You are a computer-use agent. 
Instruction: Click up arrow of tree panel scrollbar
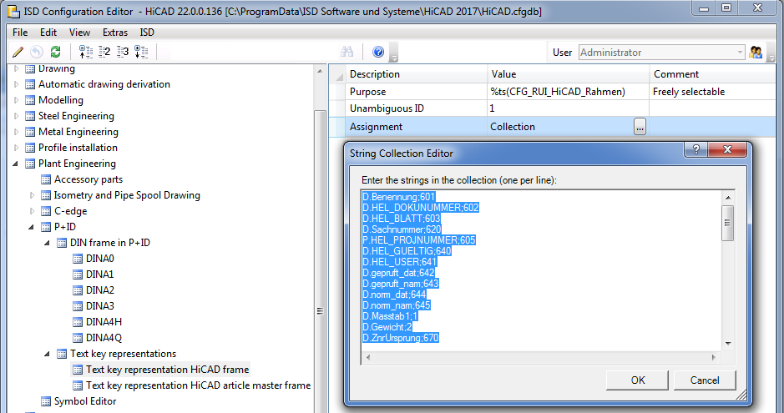coord(320,71)
